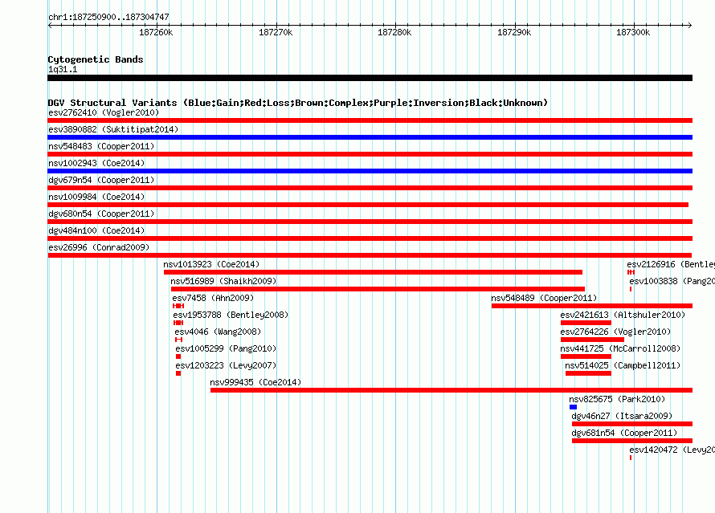The image size is (715, 513).
Task: Click the DGV Structural Variants track title
Action: (x=298, y=103)
